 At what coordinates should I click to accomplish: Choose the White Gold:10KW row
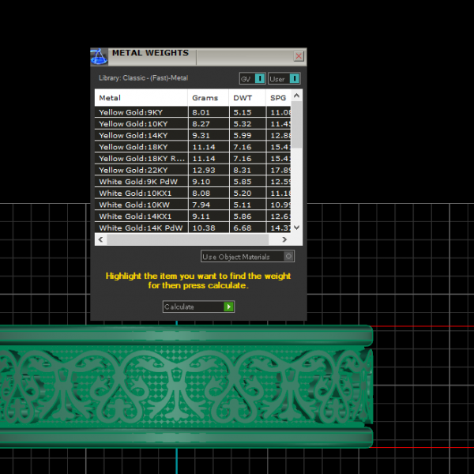coord(141,205)
